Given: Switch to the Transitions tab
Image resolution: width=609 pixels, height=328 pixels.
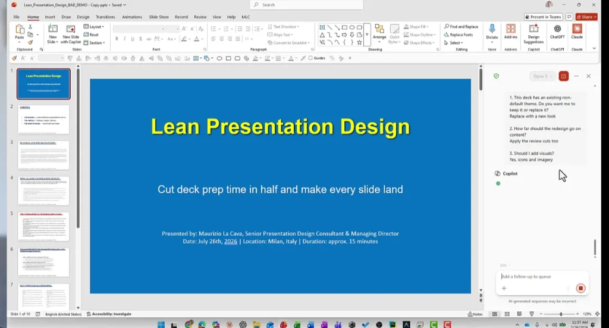Looking at the screenshot, I should pyautogui.click(x=105, y=17).
